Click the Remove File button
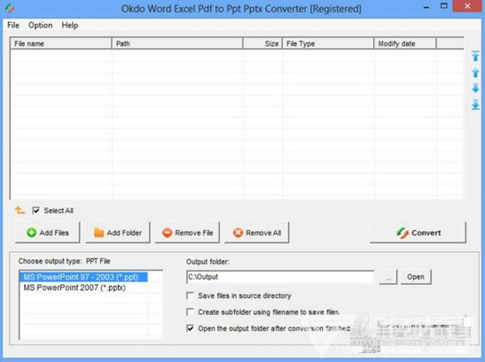The image size is (485, 362). (187, 232)
